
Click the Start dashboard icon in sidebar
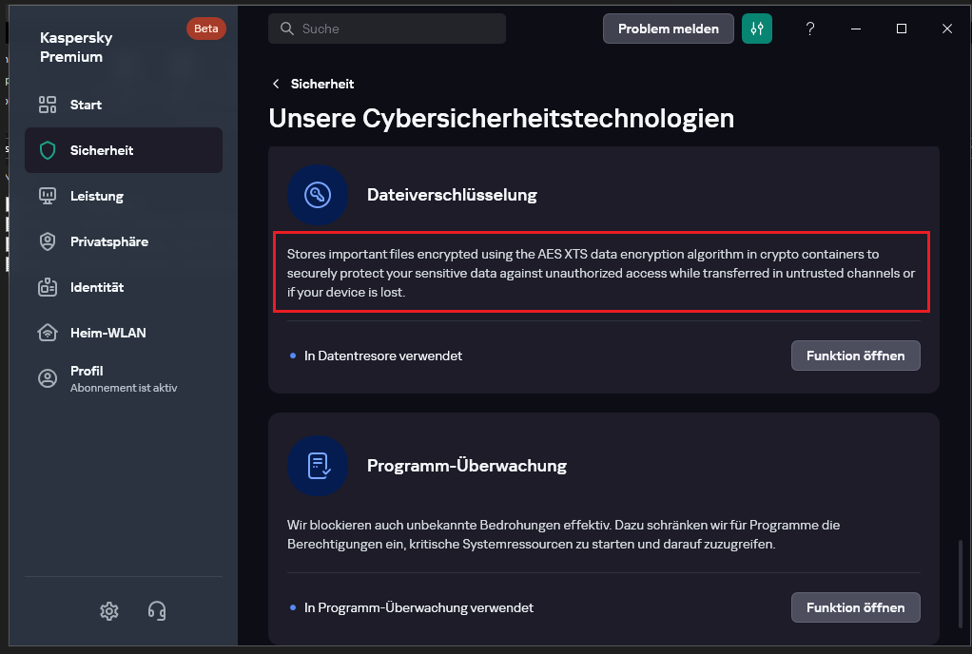coord(48,105)
